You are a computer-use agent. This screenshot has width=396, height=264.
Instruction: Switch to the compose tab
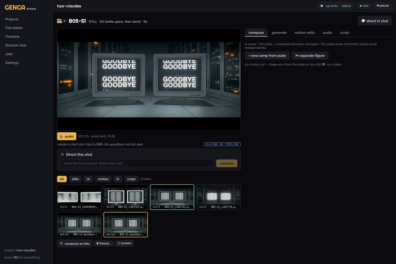256,32
